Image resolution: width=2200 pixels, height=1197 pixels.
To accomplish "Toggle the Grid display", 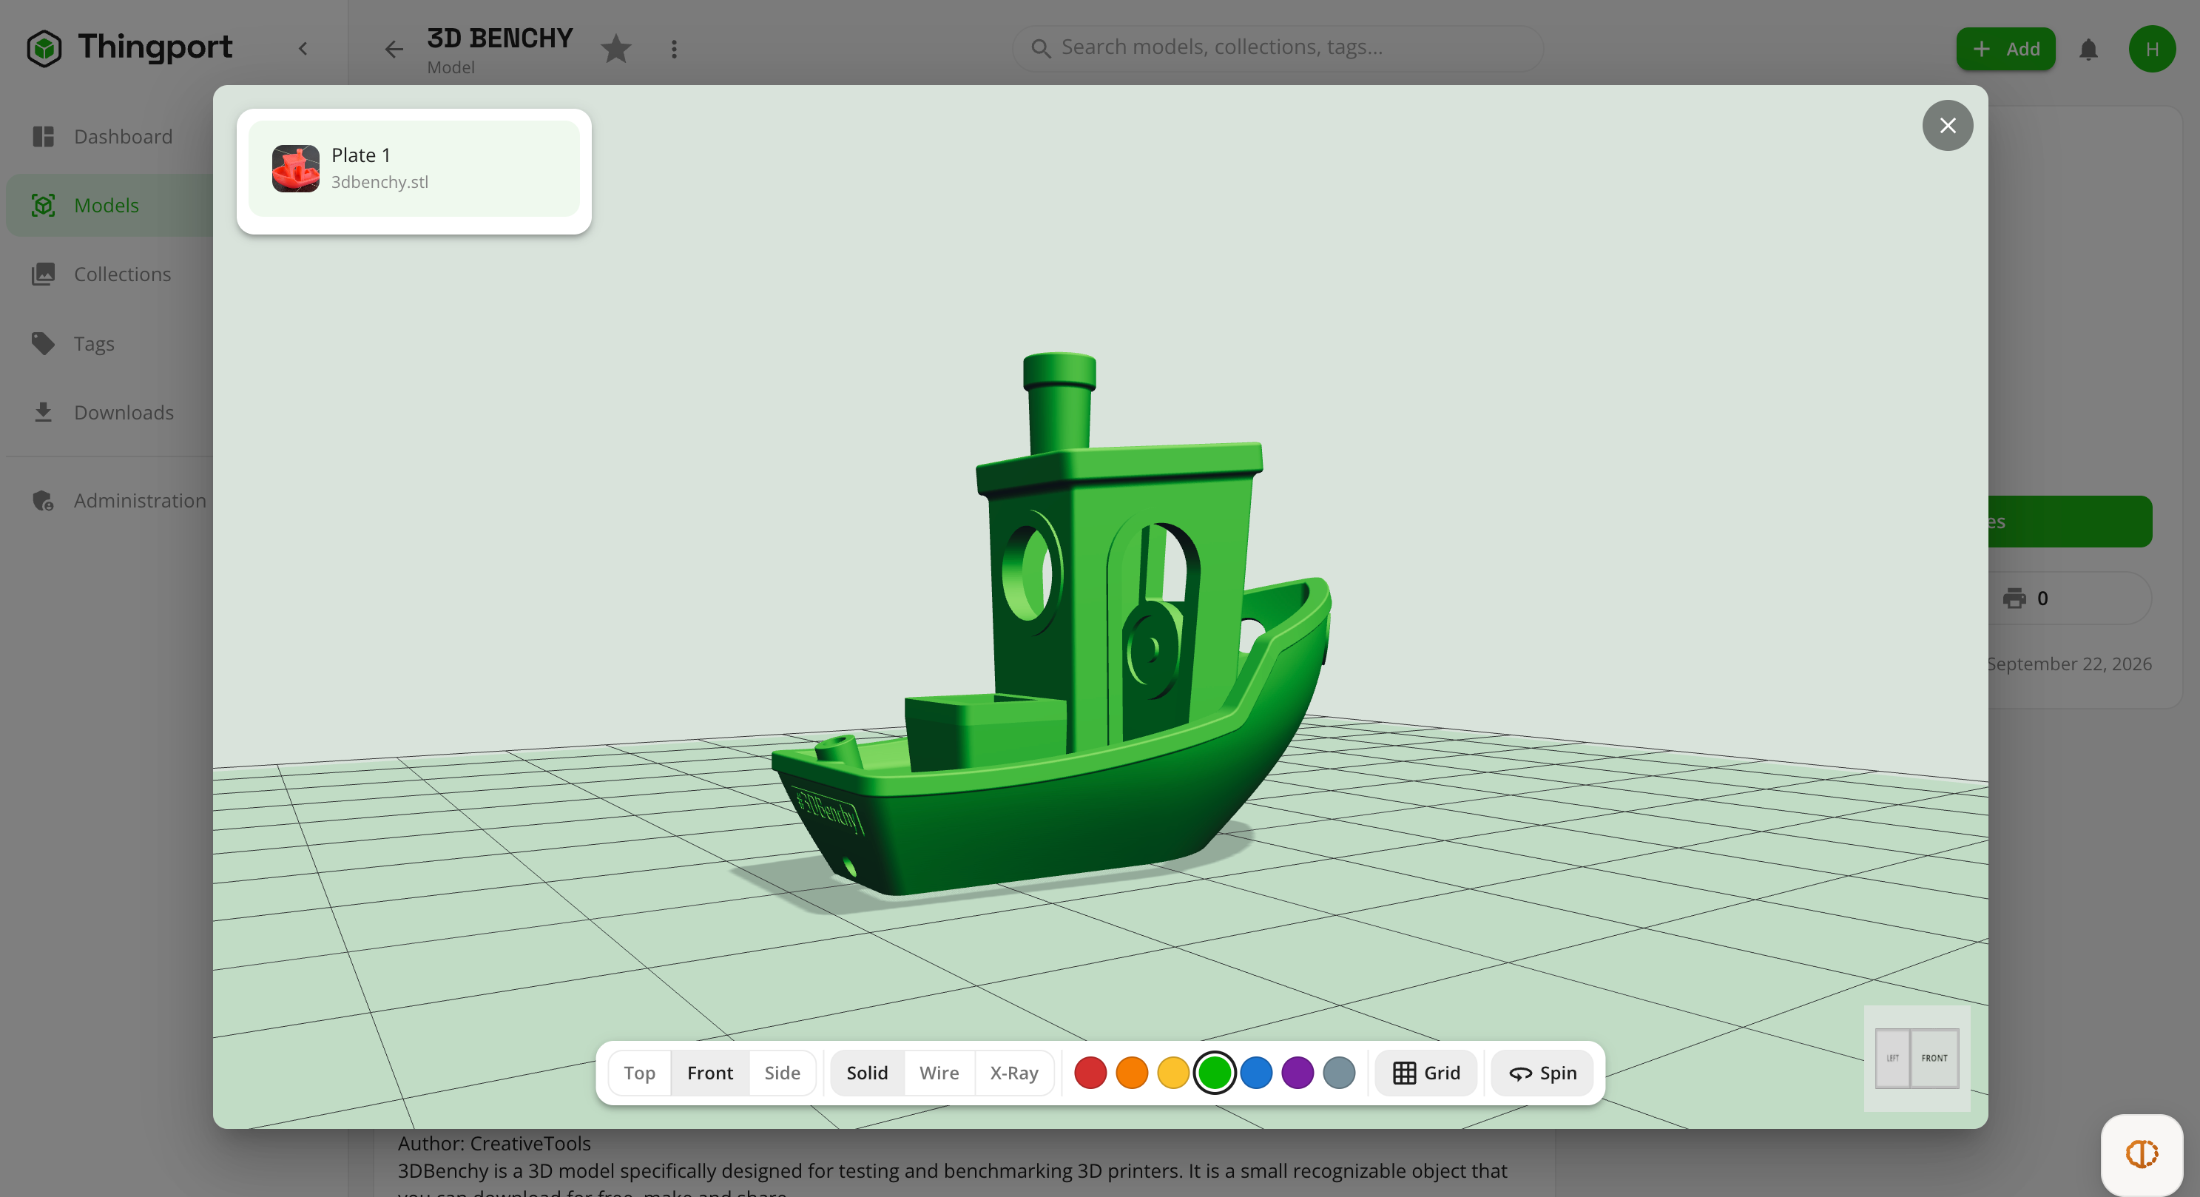I will pyautogui.click(x=1425, y=1072).
